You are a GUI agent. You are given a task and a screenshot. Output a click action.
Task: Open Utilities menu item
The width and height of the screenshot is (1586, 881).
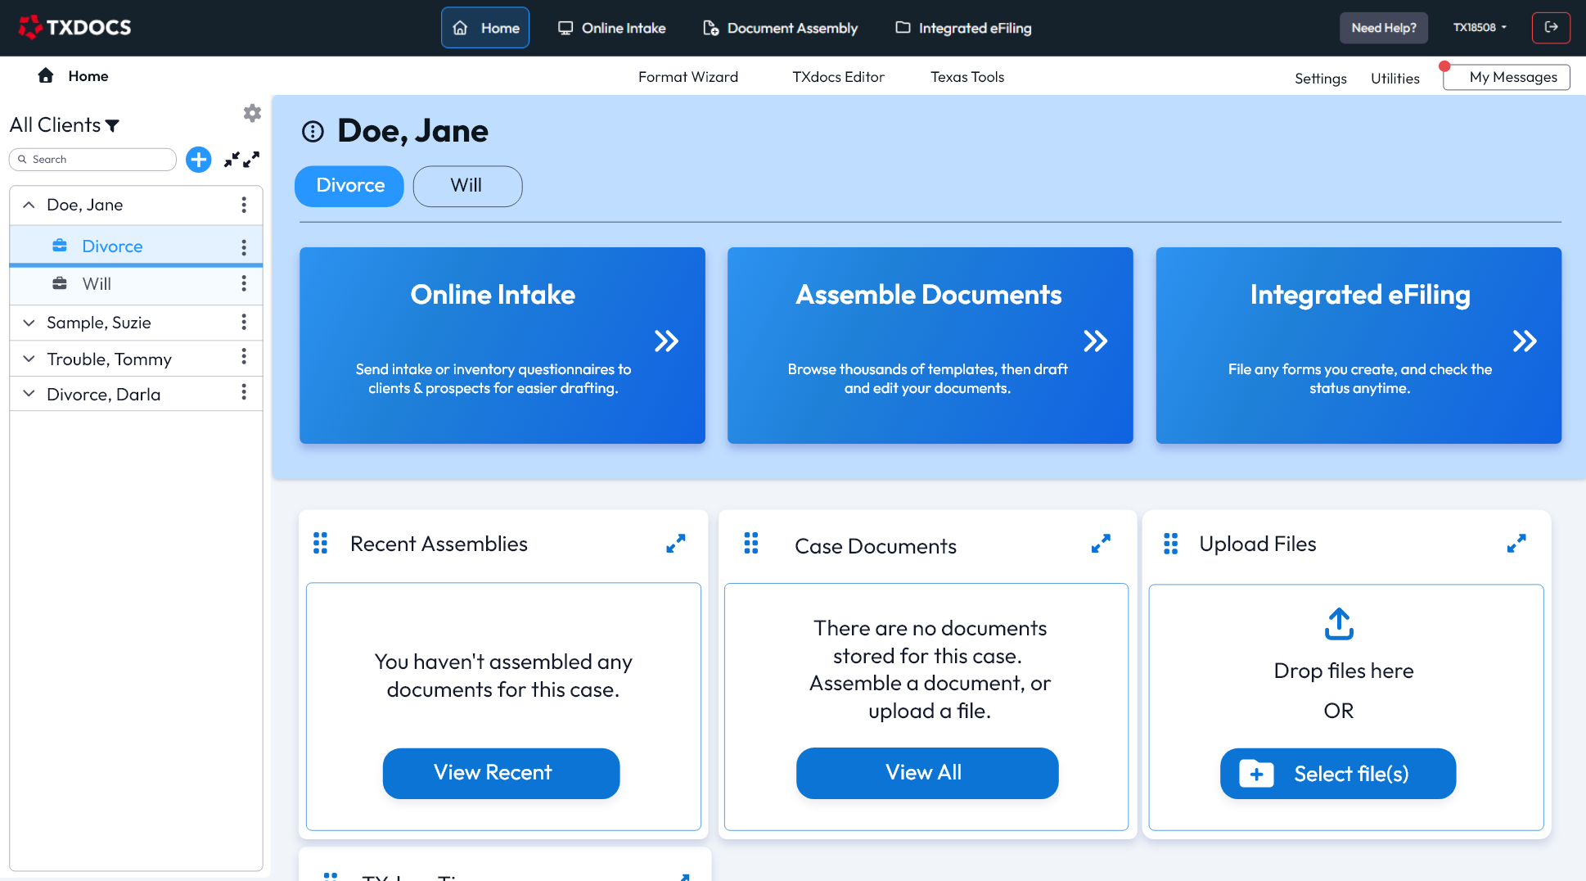click(1395, 79)
